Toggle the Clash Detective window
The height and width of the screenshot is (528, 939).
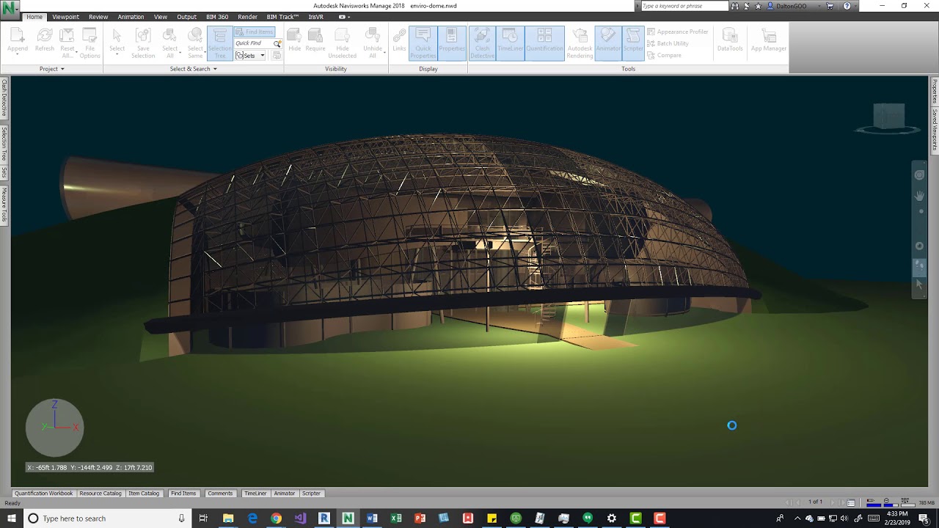coord(482,44)
